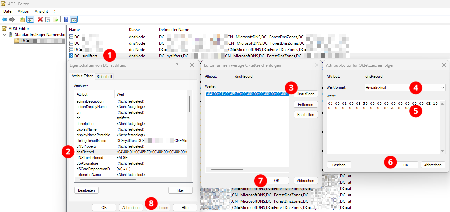Close the Eigenschaften von DC=syslifters dialog

click(192, 65)
